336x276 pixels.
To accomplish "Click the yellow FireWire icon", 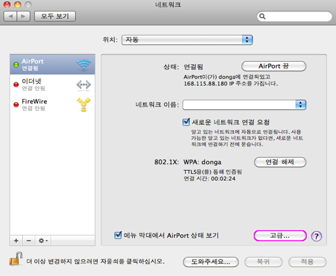I will click(84, 105).
